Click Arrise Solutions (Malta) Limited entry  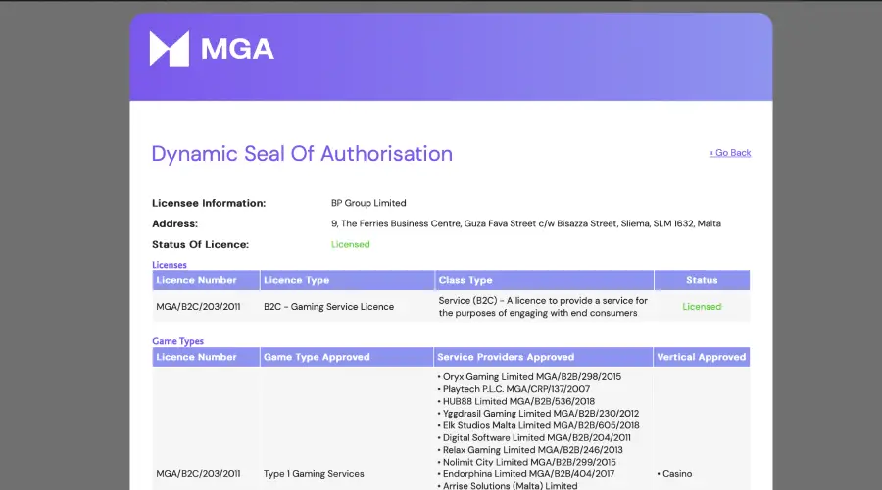coord(508,485)
